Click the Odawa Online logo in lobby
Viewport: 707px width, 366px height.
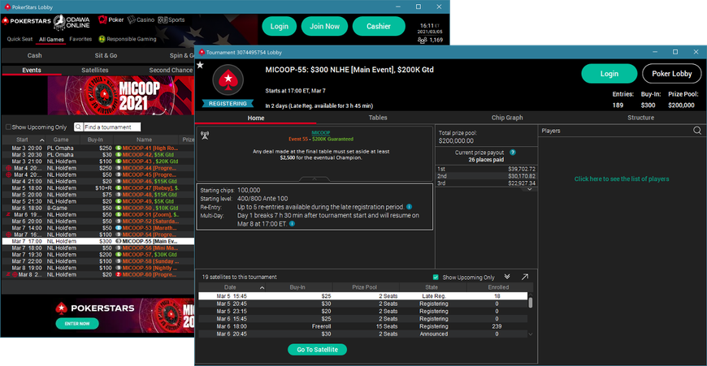click(72, 22)
